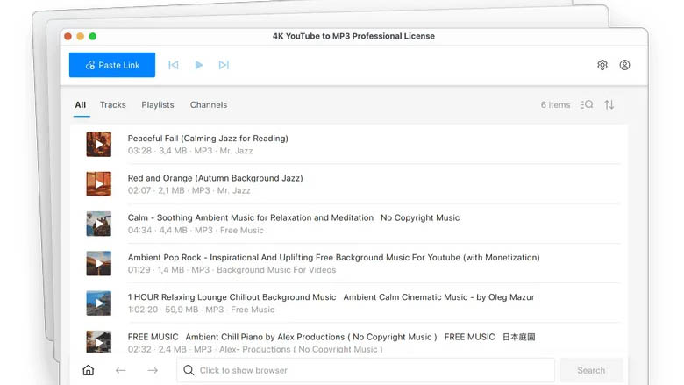Open the user account icon
The height and width of the screenshot is (385, 684).
click(x=625, y=65)
